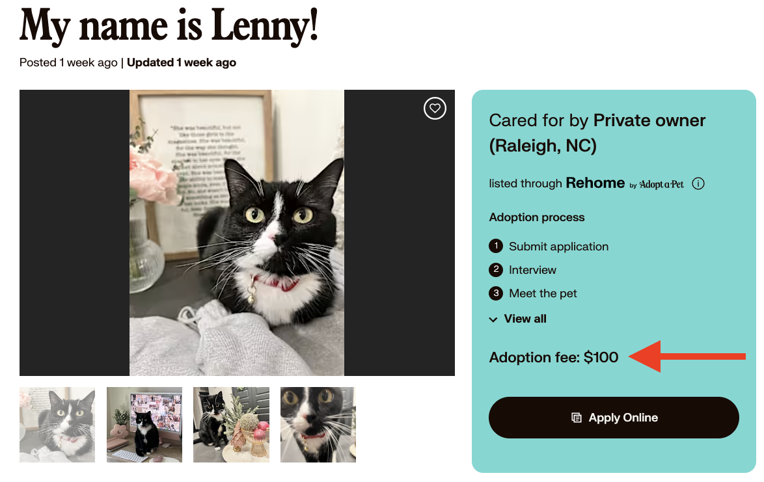Click the My name is Lenny heading
The width and height of the screenshot is (764, 482).
pyautogui.click(x=169, y=26)
